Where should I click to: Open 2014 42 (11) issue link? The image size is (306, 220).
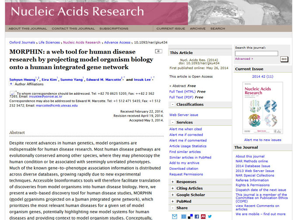[263, 76]
